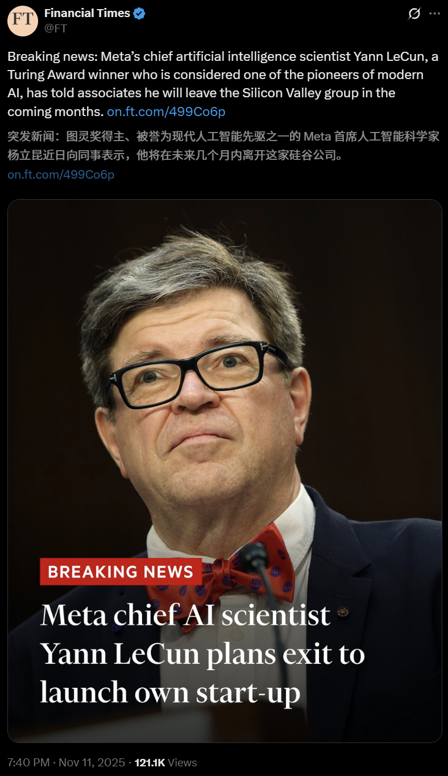Click the red BREAKING NEWS banner
Viewport: 448px width, 776px height.
(121, 572)
